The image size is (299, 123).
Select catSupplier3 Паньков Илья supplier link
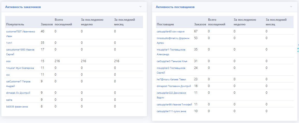coord(172,61)
